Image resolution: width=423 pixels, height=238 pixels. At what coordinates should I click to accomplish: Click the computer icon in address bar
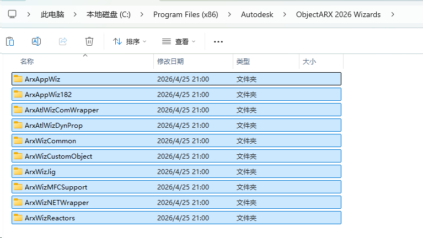[12, 14]
